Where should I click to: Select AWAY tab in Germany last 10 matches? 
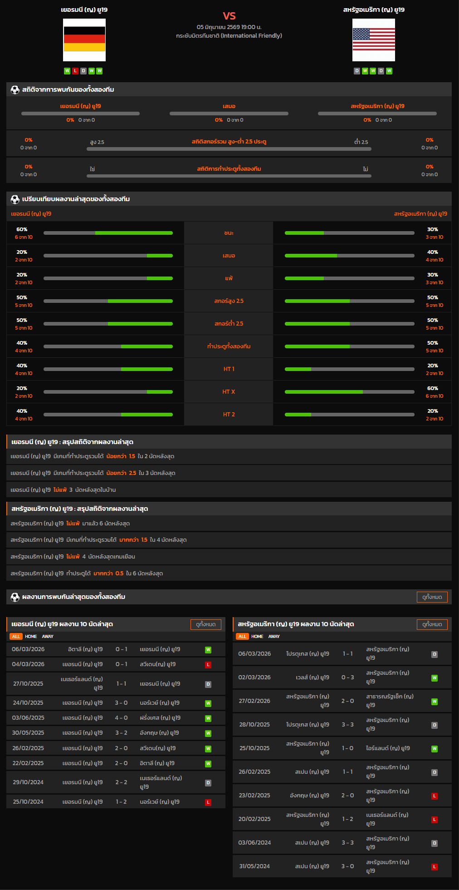tap(48, 637)
